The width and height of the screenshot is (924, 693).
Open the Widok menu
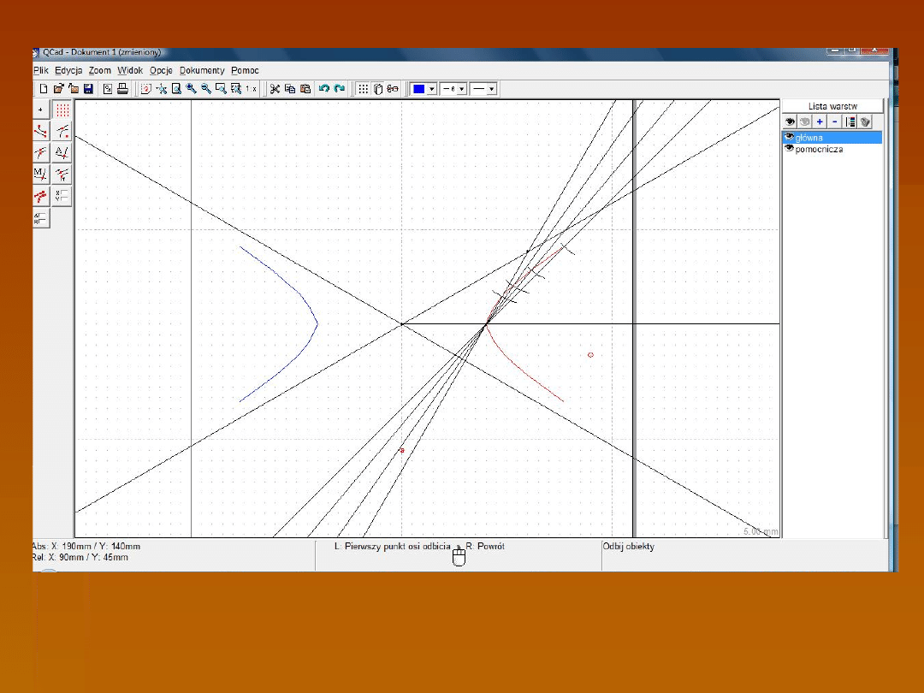[x=130, y=70]
